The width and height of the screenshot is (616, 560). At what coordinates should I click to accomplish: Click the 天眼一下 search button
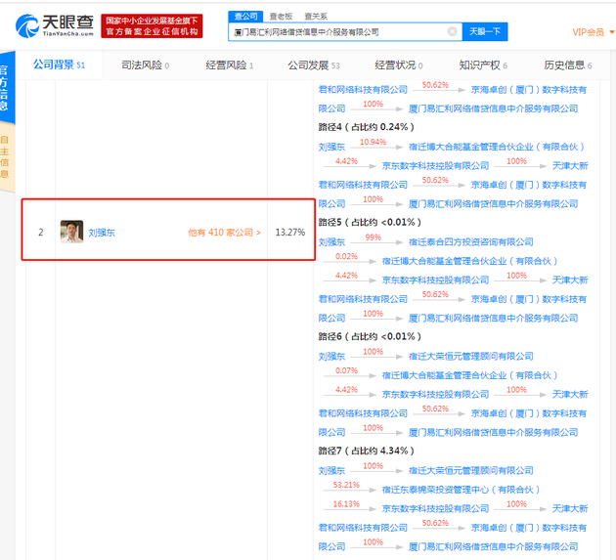coord(485,32)
